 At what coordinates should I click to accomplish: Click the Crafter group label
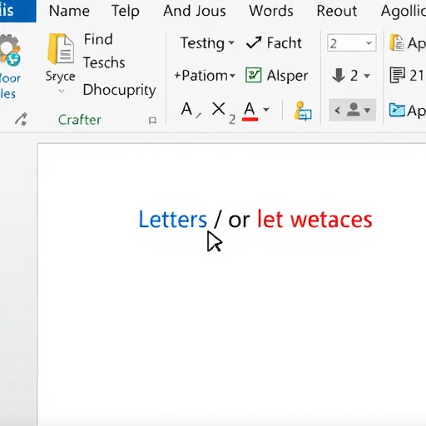click(x=80, y=120)
